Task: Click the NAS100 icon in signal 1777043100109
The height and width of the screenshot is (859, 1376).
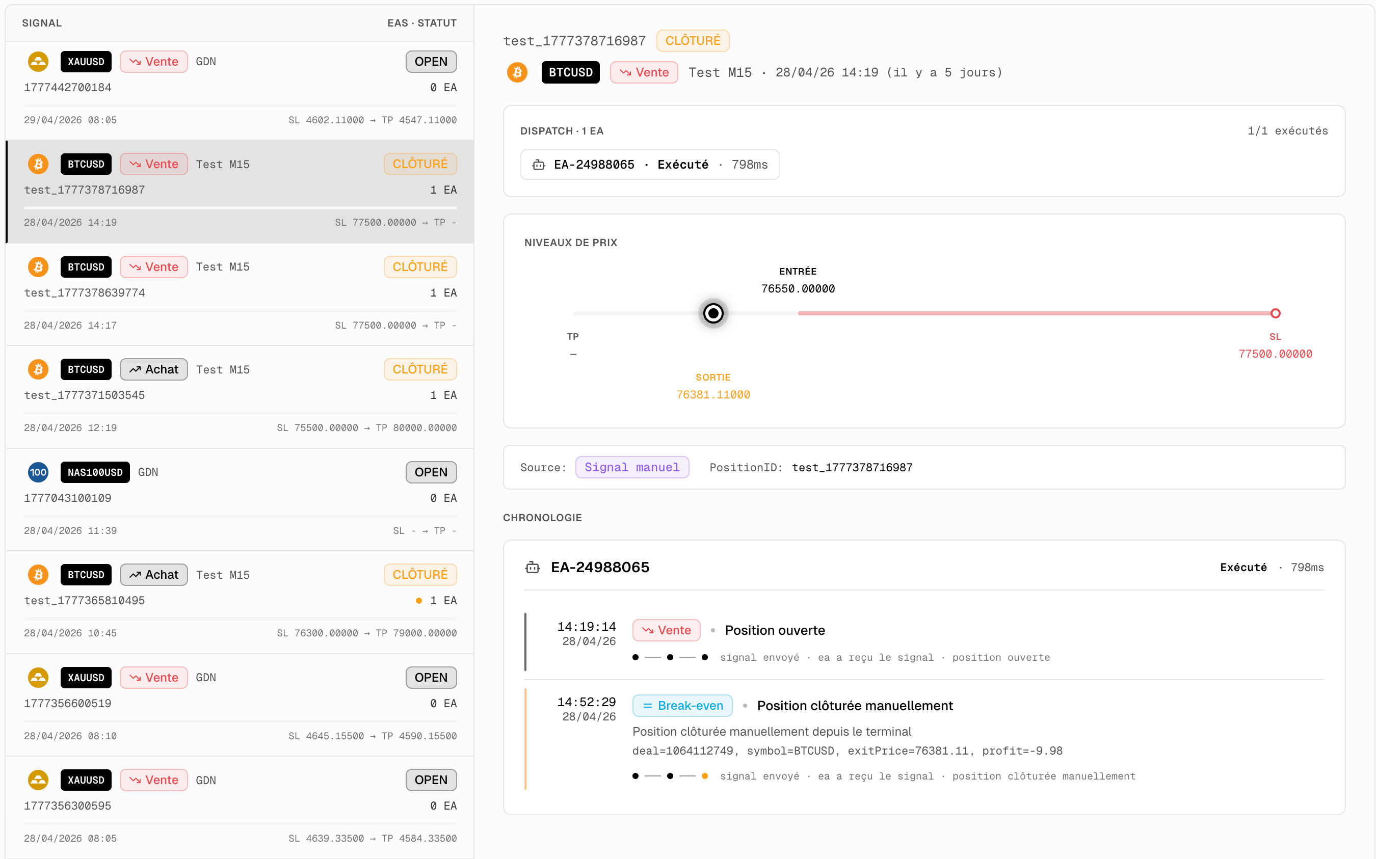Action: point(38,472)
